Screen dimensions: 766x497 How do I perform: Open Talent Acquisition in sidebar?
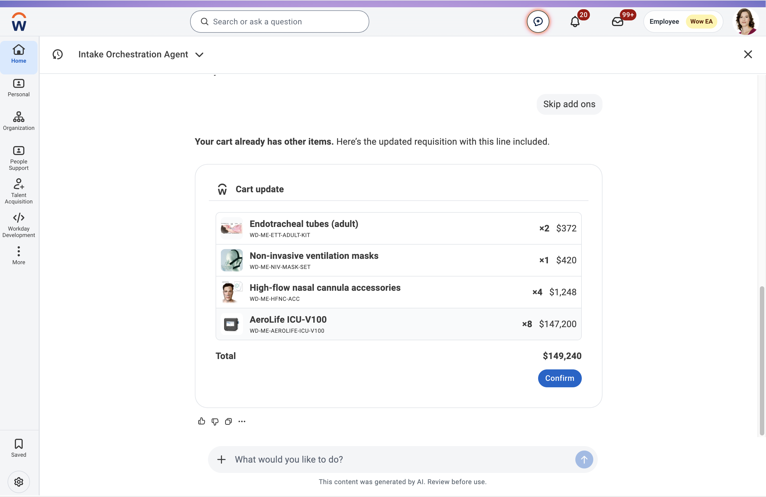click(19, 191)
